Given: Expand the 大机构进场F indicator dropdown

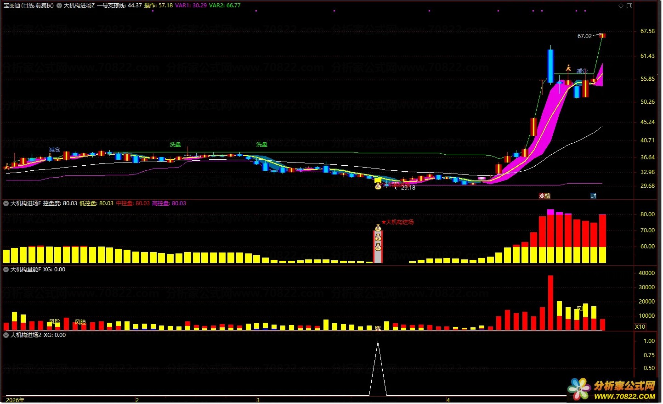Looking at the screenshot, I should (6, 203).
